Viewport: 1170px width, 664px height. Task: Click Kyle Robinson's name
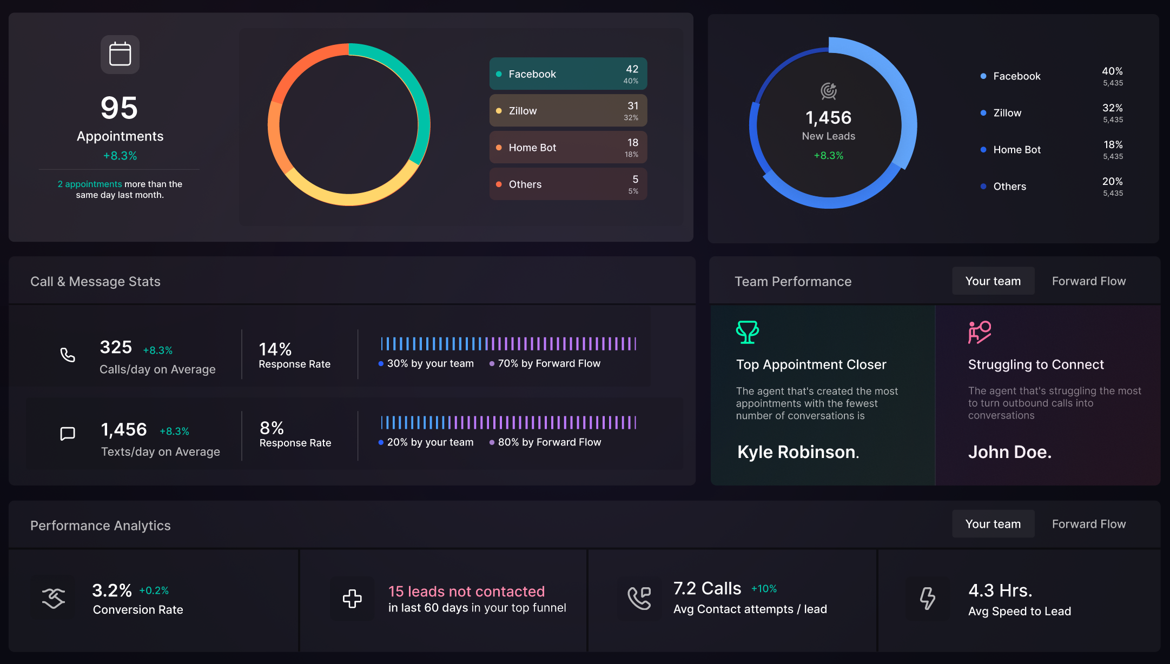point(797,452)
